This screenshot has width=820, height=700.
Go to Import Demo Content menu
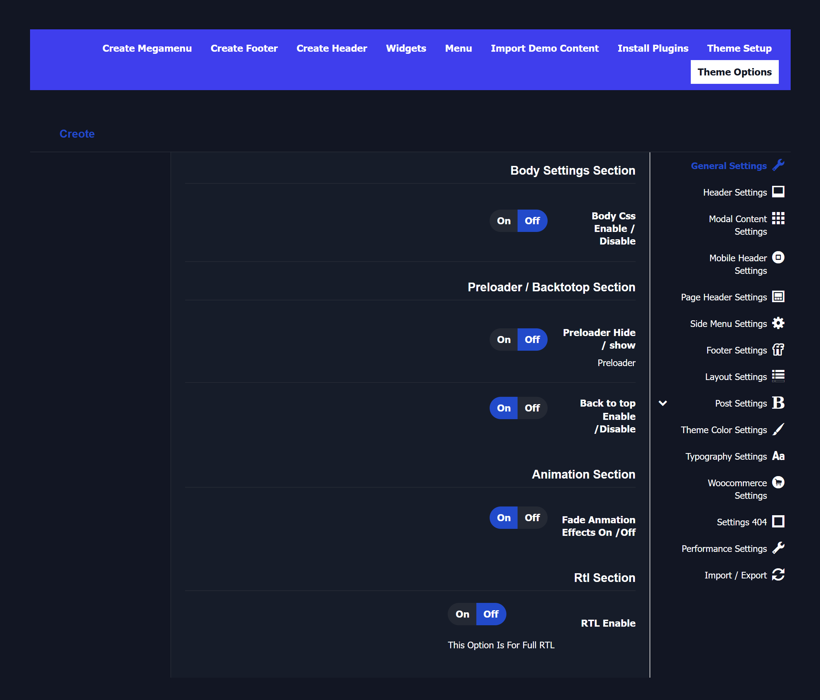coord(544,48)
